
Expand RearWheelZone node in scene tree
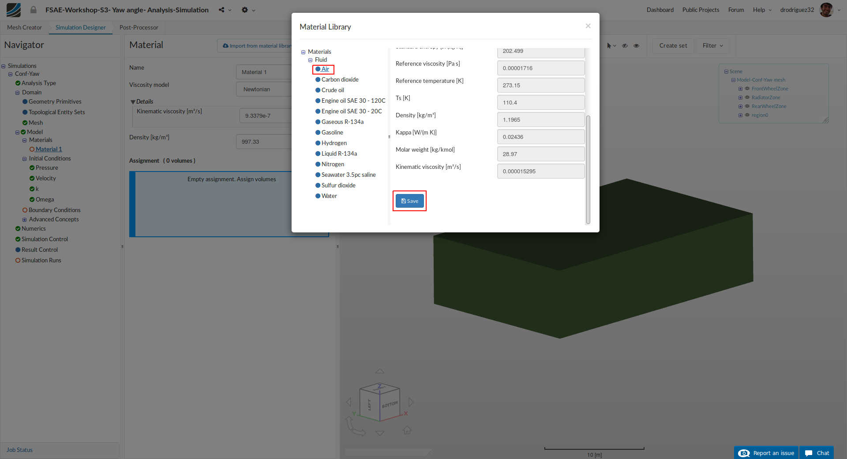(x=740, y=107)
